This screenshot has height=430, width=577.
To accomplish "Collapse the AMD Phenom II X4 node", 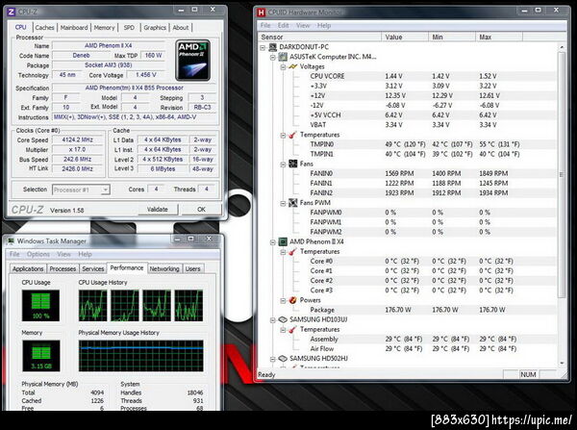I will click(273, 242).
